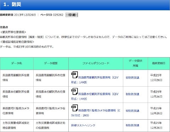Click the 最終更新日 column header
The width and height of the screenshot is (170, 132).
(159, 64)
